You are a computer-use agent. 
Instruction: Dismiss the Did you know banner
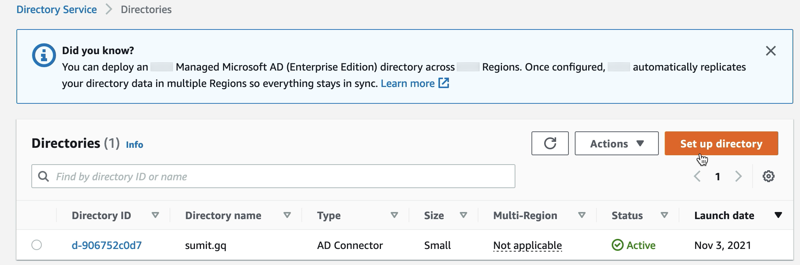pos(770,51)
